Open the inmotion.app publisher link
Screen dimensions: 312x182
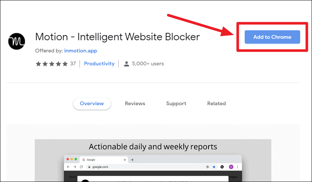pyautogui.click(x=81, y=51)
